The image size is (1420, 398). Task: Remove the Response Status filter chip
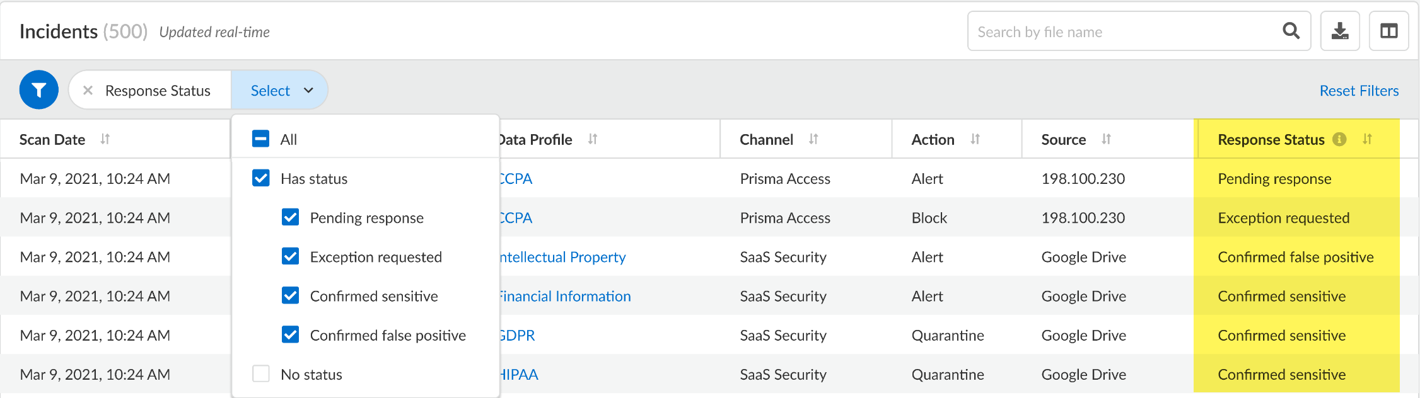pos(88,91)
